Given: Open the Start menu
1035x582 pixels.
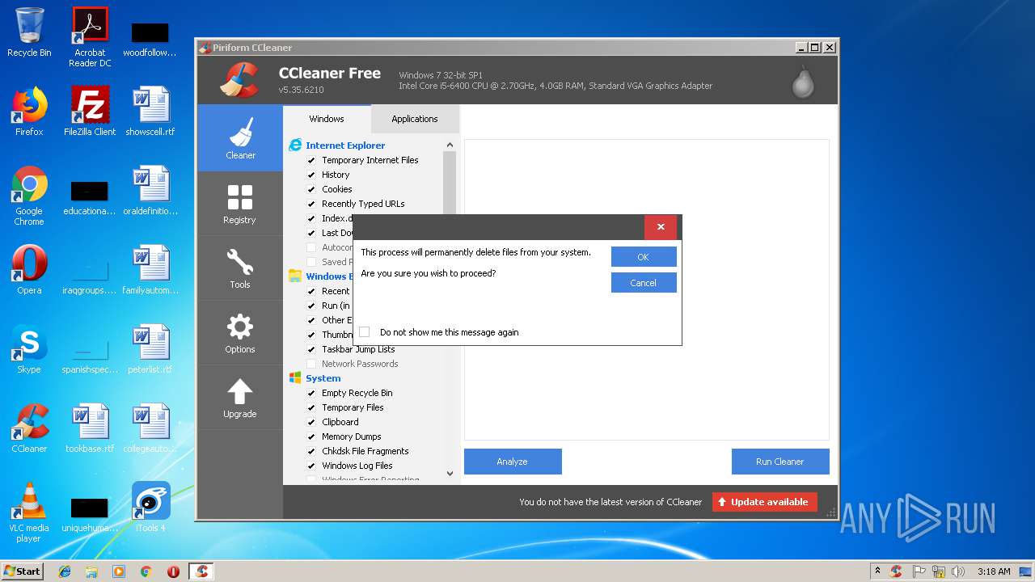Looking at the screenshot, I should pos(23,571).
